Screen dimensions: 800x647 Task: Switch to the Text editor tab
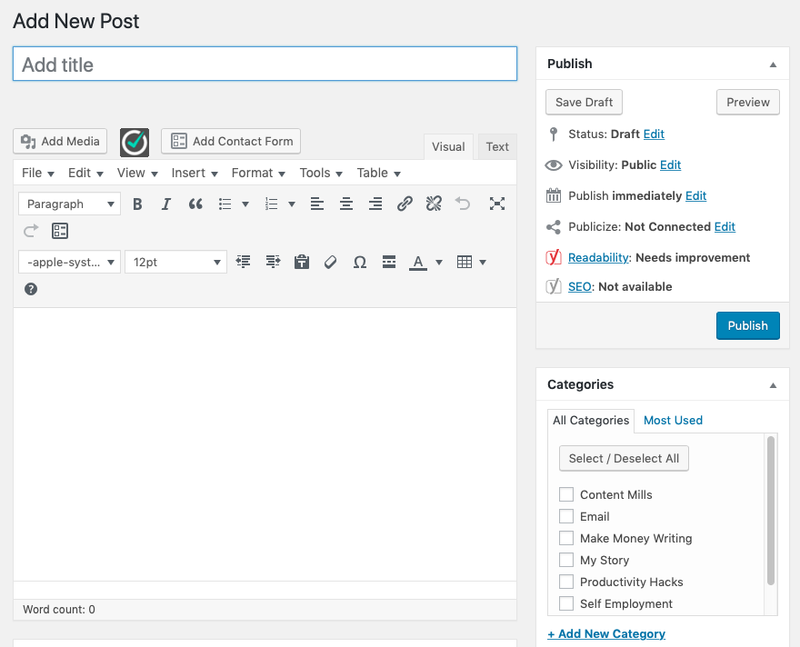click(497, 146)
